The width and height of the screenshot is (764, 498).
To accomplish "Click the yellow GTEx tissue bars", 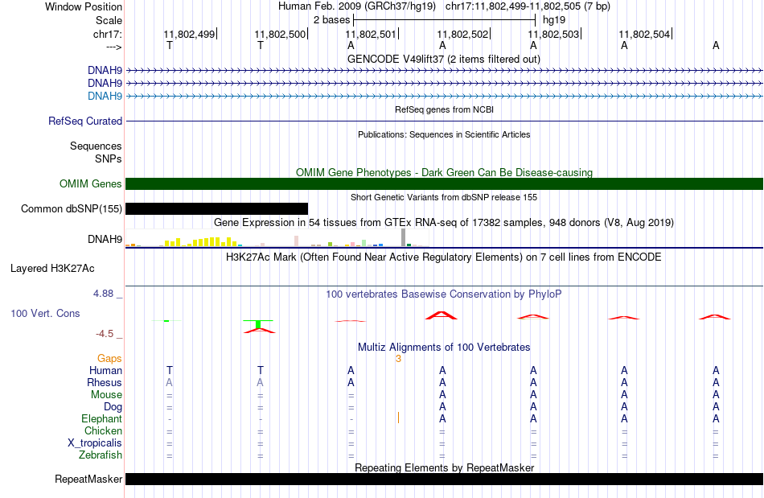I will 201,241.
